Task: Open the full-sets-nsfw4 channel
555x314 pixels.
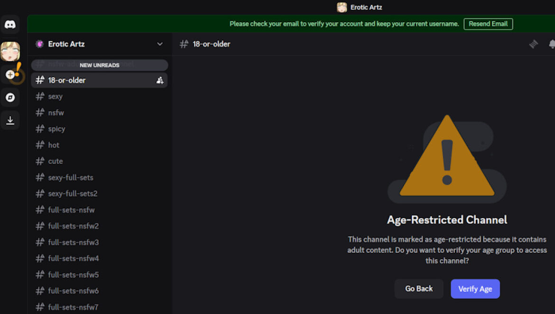Action: click(100, 259)
